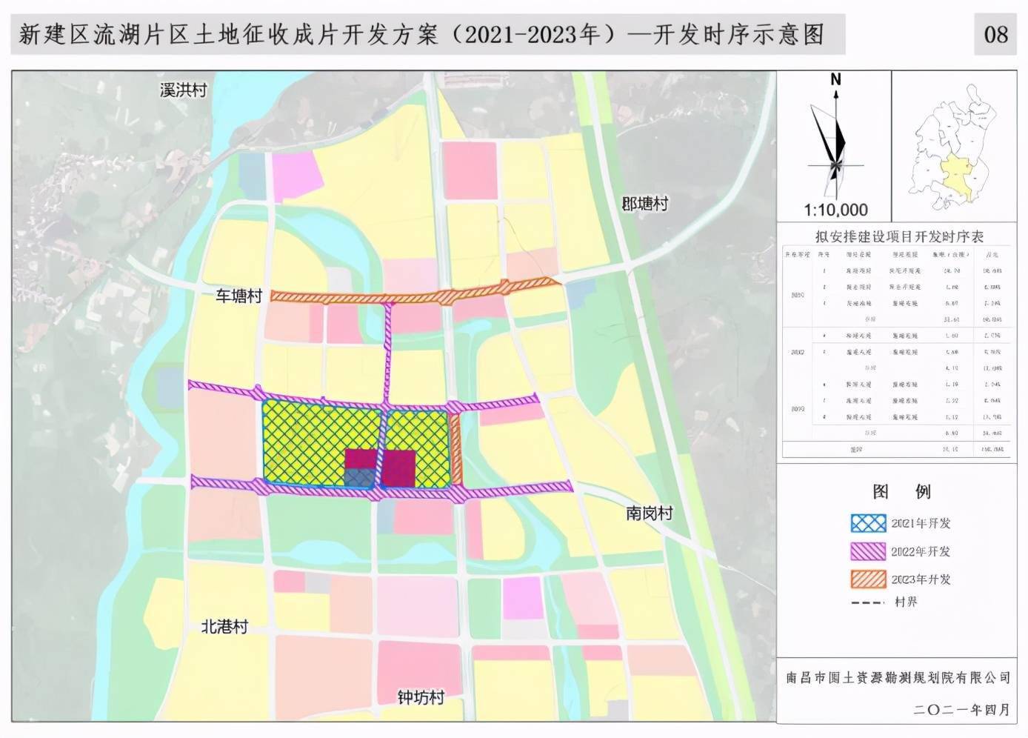The image size is (1028, 738).
Task: Click the 2021年开发 legend label
Action: [x=921, y=523]
